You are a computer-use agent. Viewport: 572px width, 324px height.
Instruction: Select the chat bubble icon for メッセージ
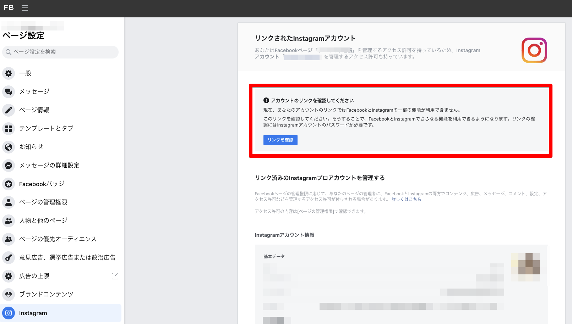click(9, 92)
